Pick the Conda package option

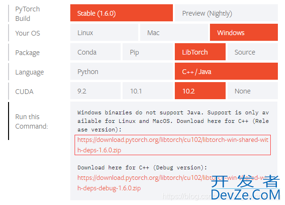coord(95,52)
